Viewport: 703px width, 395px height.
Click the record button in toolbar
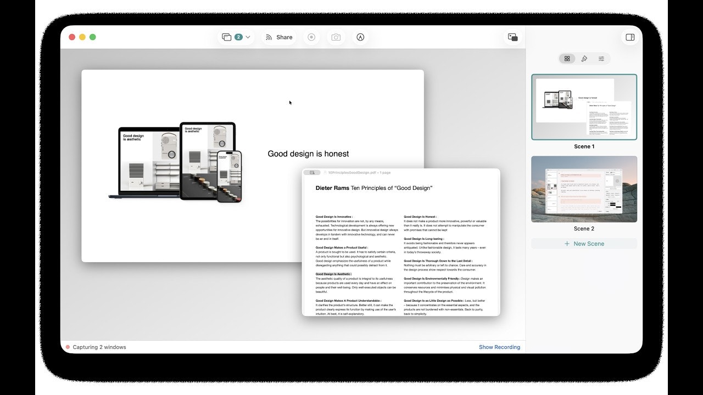coord(311,37)
